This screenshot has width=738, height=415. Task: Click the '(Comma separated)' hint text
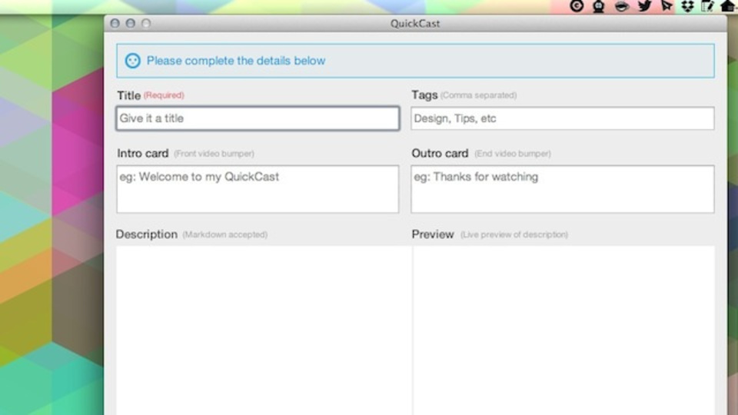478,95
